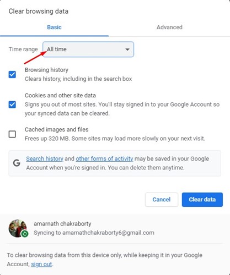The height and width of the screenshot is (275, 230).
Task: Click the amarnath chakraborty account name
Action: pos(62,224)
